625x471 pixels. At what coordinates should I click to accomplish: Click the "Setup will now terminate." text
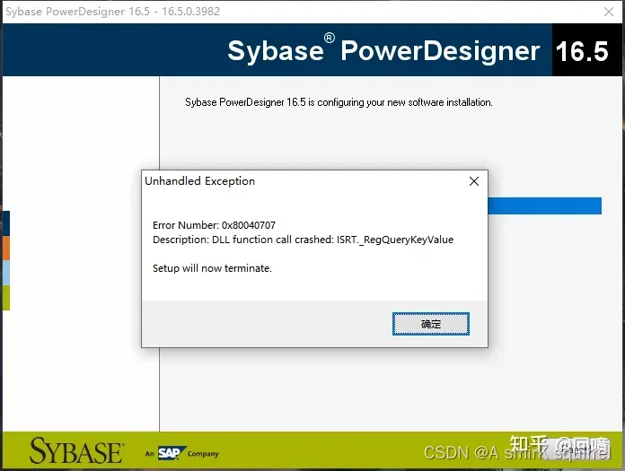[x=212, y=268]
